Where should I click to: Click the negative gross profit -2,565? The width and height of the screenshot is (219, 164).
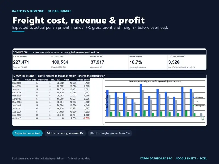click(x=83, y=118)
